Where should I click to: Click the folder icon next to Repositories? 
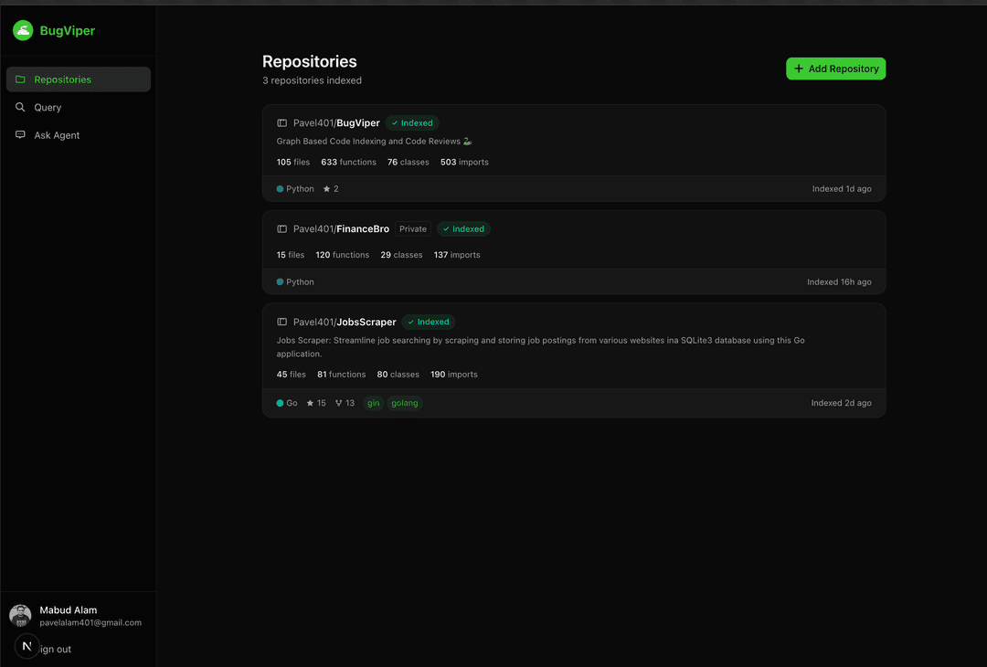20,79
